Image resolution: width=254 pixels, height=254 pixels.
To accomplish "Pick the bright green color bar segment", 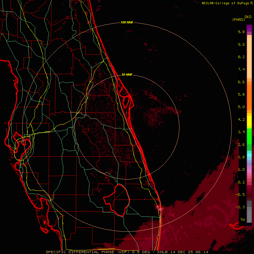I will (249, 136).
